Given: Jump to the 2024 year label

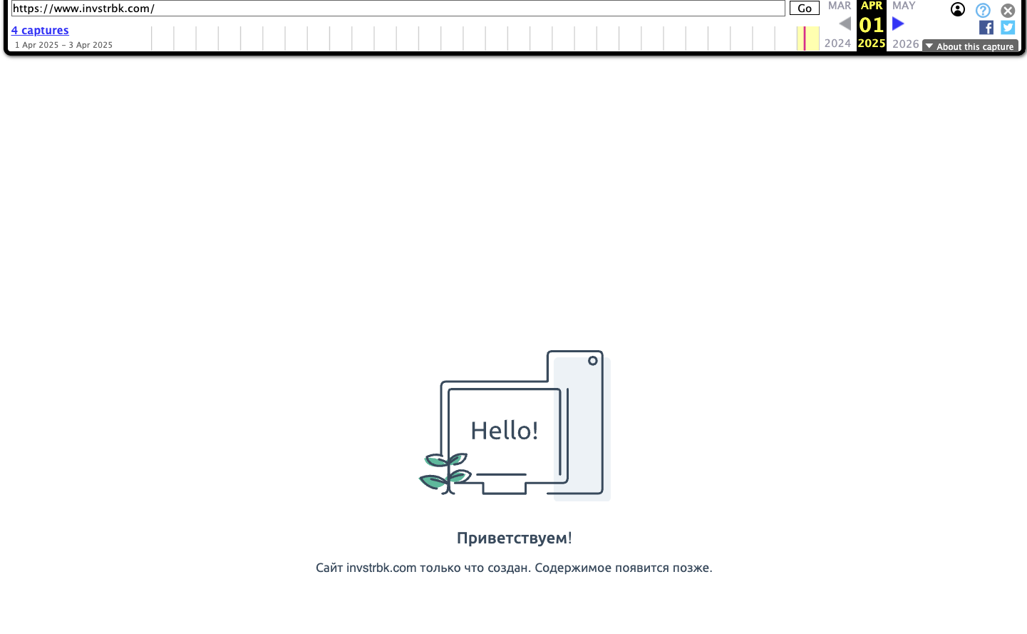Looking at the screenshot, I should 837,44.
